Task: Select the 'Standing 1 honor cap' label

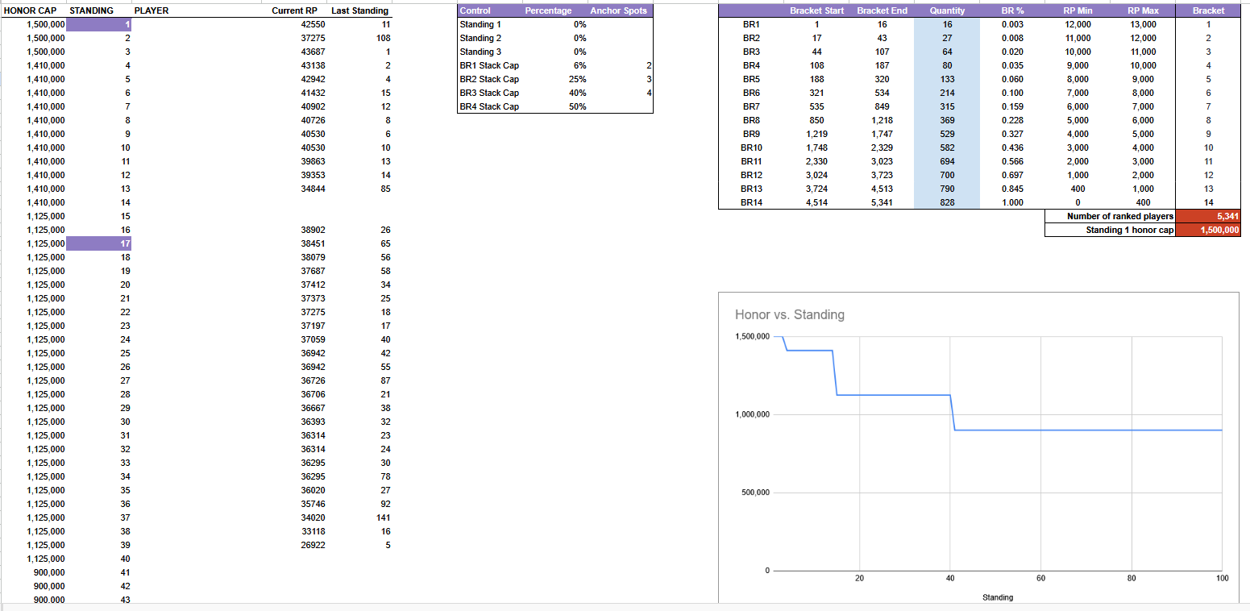Action: click(1129, 230)
